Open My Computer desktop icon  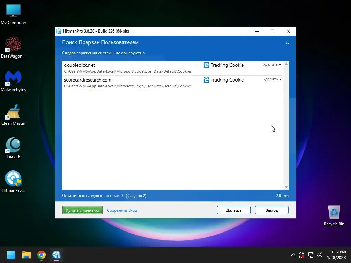tap(13, 14)
